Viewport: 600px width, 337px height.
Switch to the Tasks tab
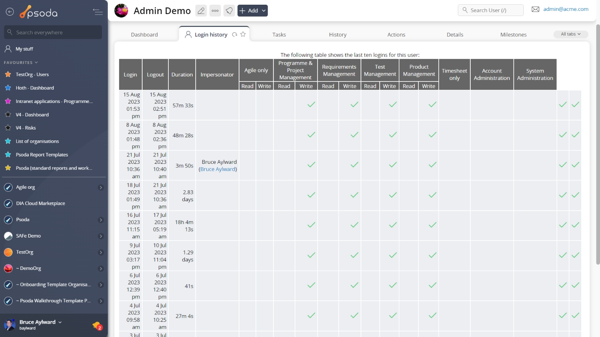(x=279, y=35)
